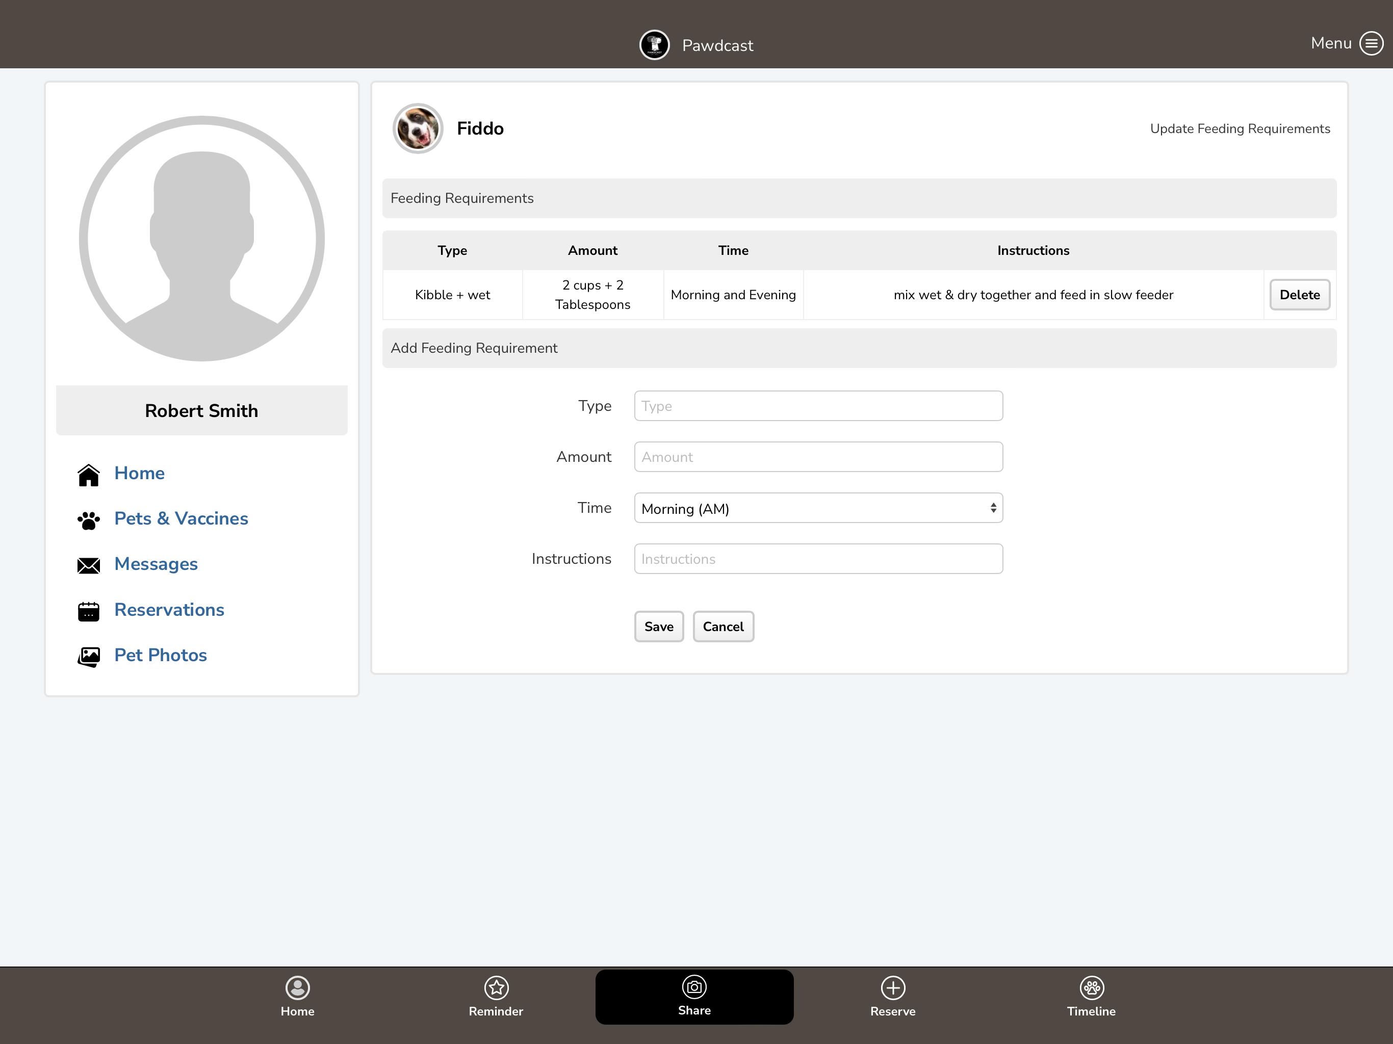
Task: Click the Add Feeding Requirement section header
Action: pyautogui.click(x=859, y=348)
